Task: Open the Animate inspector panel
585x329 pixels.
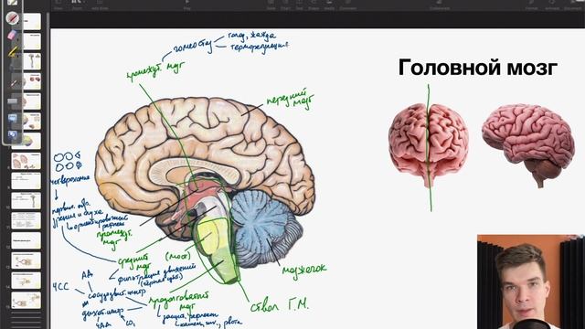Action: pos(552,5)
